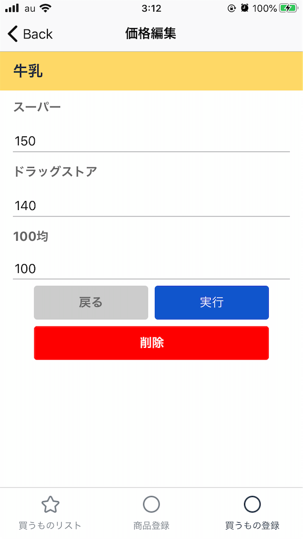Tap the yellow 牛乳 item header

[151, 71]
